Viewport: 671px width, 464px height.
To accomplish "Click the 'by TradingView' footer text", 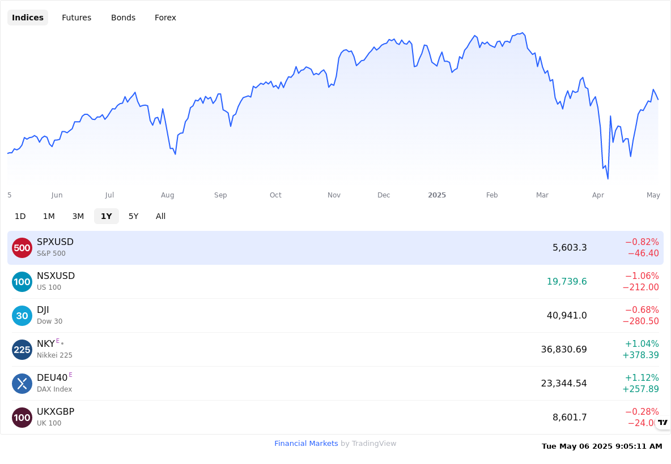I will (368, 444).
